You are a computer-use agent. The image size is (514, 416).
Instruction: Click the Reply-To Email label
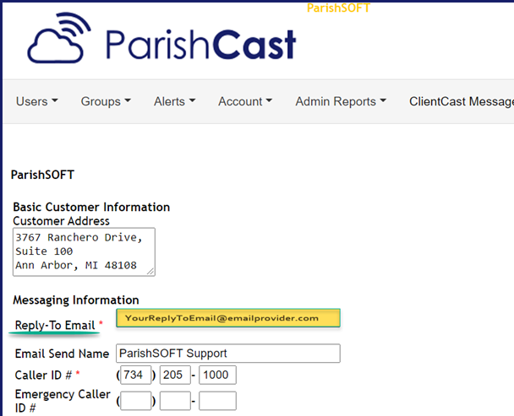click(x=55, y=325)
